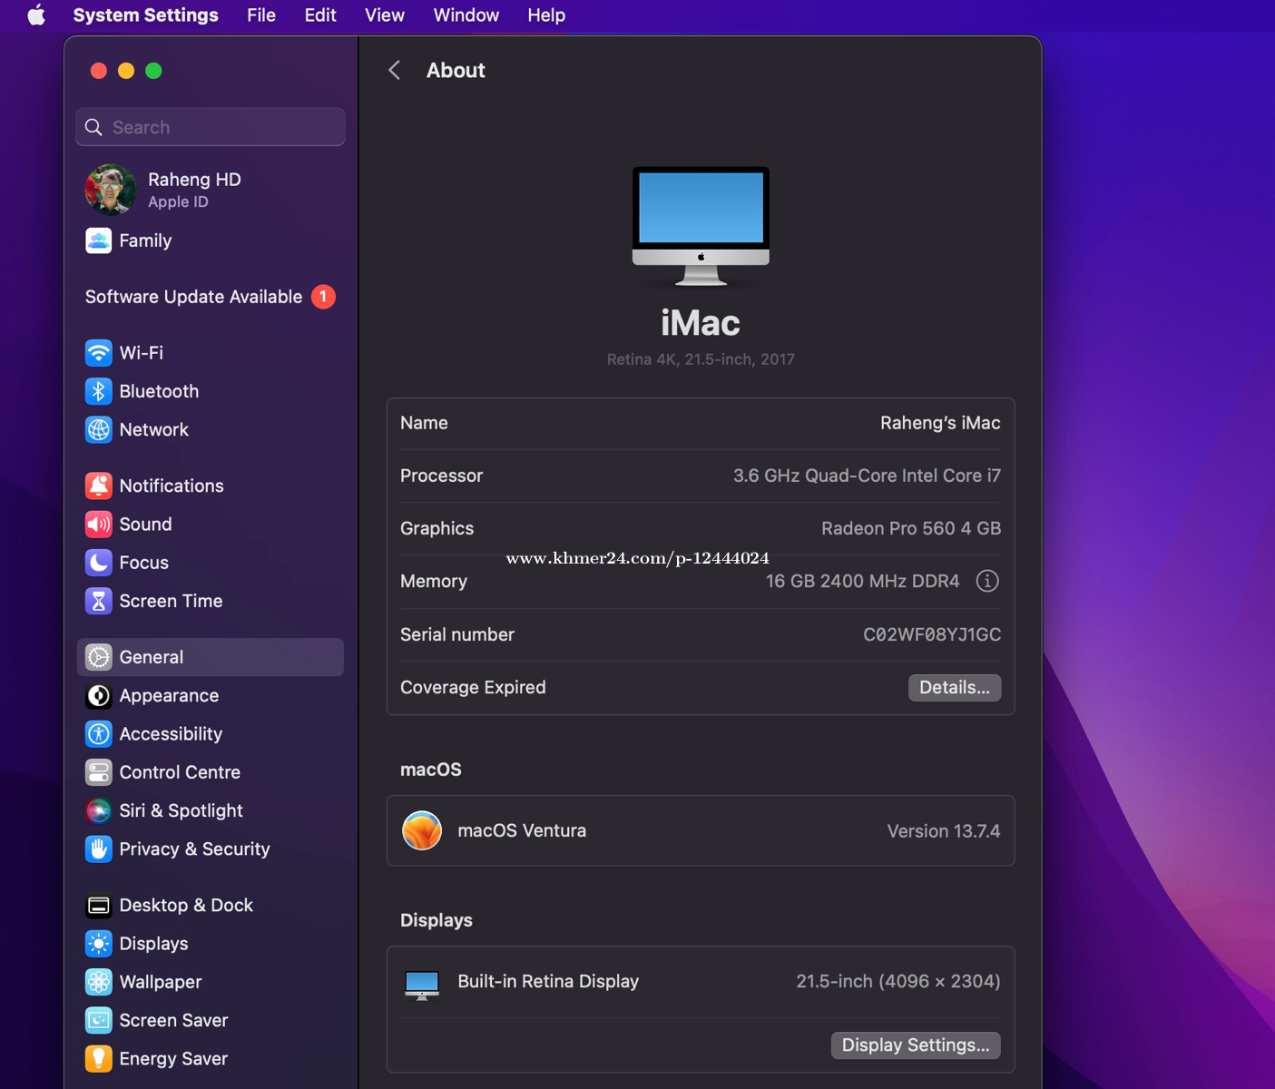The image size is (1275, 1089).
Task: Click into the Search field
Action: click(211, 127)
